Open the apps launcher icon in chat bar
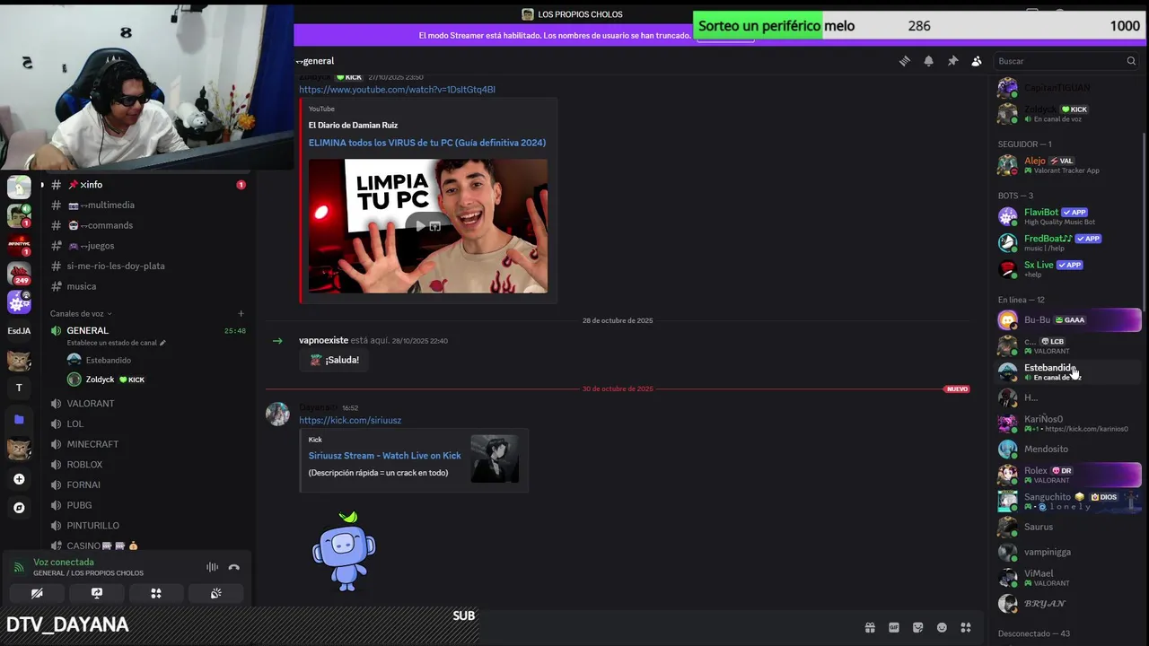Image resolution: width=1149 pixels, height=646 pixels. [966, 628]
